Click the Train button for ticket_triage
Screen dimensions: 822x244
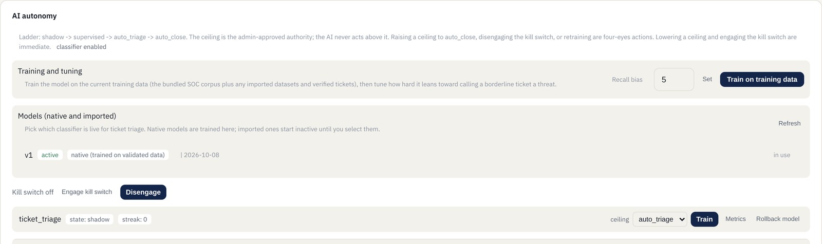tap(704, 219)
